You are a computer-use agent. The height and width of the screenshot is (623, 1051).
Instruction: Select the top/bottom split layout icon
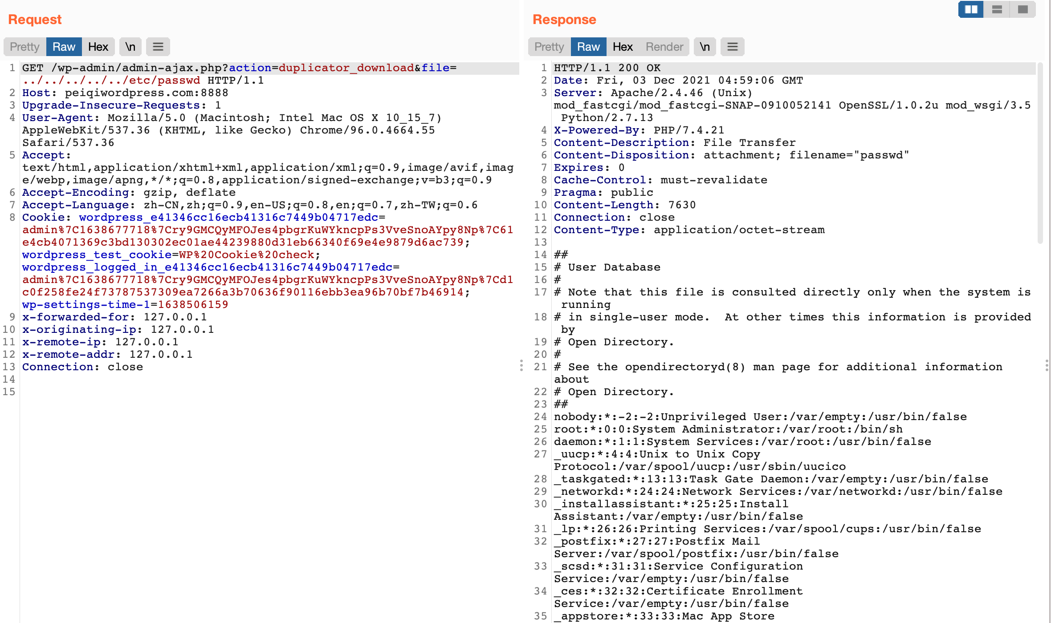(997, 9)
